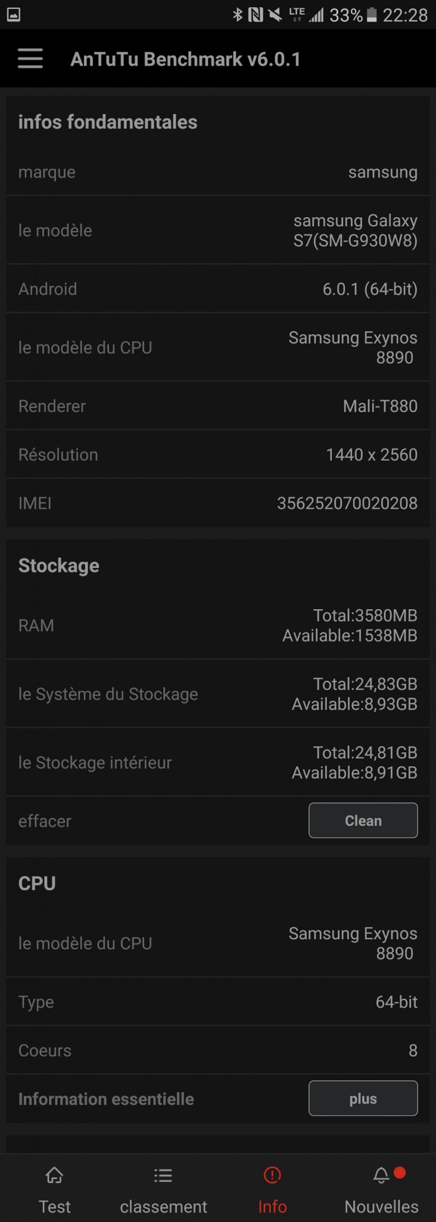The height and width of the screenshot is (1222, 436).
Task: Tap the Bluetooth status bar icon
Action: click(x=238, y=15)
